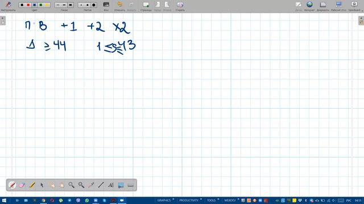
Task: Open the Документы documents mode
Action: [x=323, y=6]
